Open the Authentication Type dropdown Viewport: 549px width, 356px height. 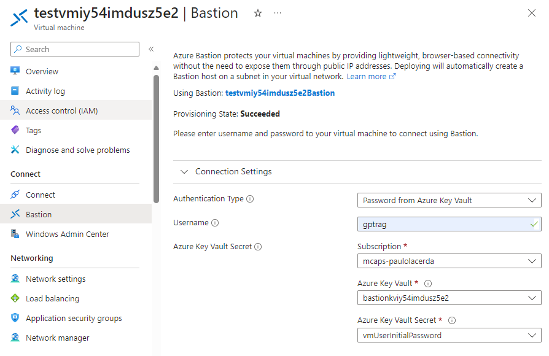pyautogui.click(x=450, y=200)
